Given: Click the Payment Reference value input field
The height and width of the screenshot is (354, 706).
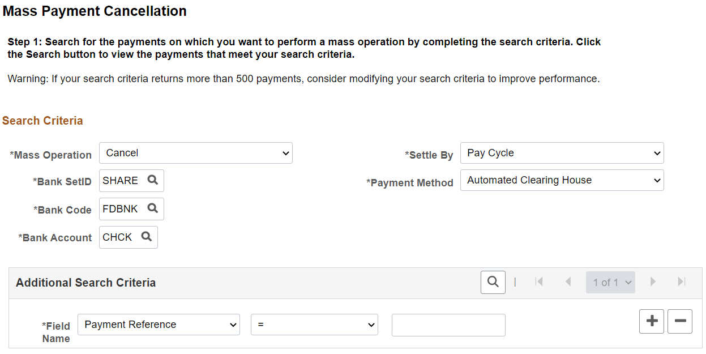Looking at the screenshot, I should [448, 325].
